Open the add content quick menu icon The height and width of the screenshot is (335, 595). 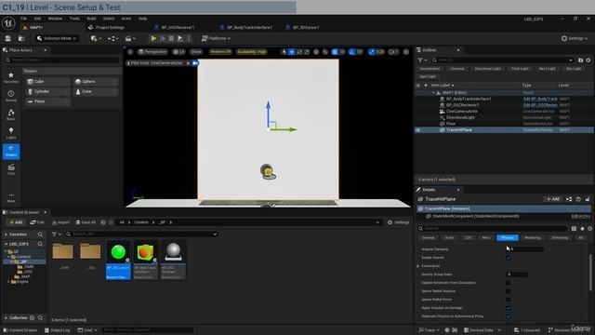[x=96, y=38]
